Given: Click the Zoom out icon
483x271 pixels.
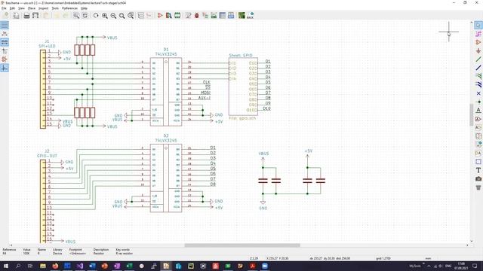Looking at the screenshot, I should click(113, 15).
